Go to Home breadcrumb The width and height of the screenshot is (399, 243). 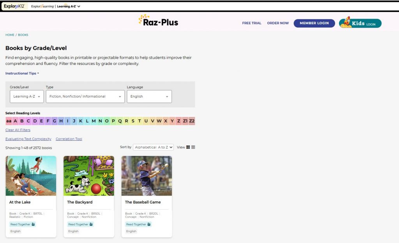pyautogui.click(x=10, y=35)
